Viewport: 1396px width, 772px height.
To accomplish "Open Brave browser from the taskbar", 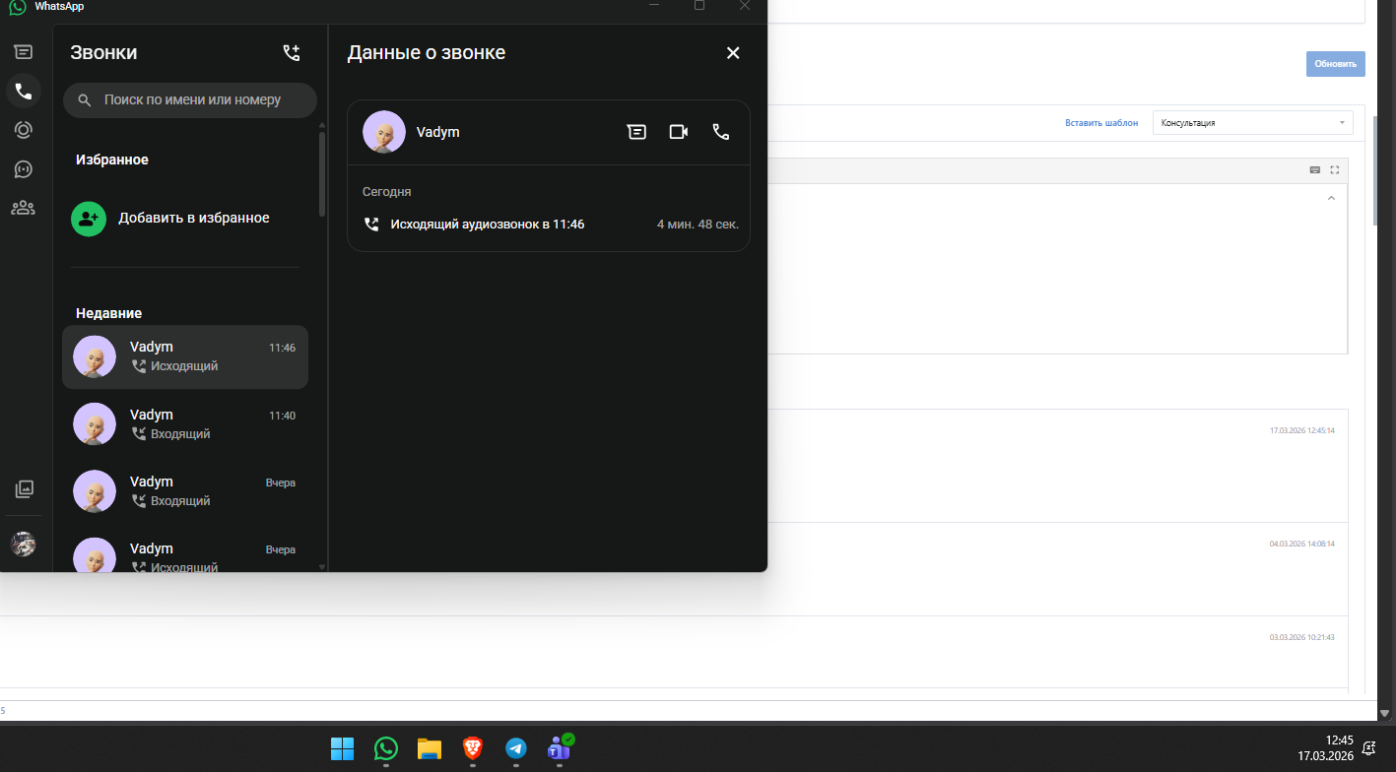I will pyautogui.click(x=473, y=748).
